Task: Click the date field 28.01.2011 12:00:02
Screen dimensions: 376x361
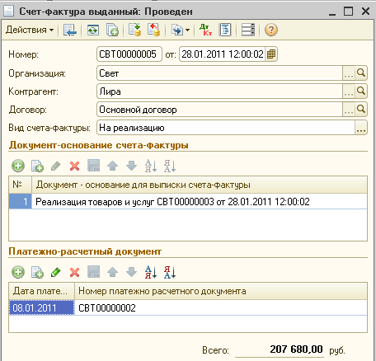Action: [x=223, y=54]
